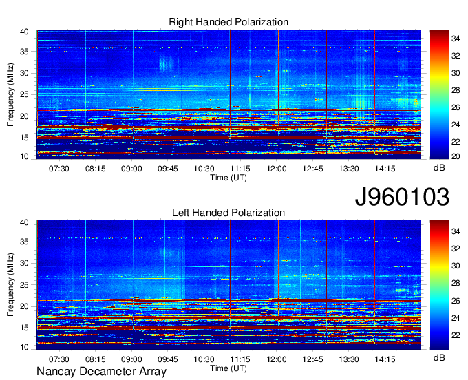
Task: Click the '24' dB value on Right Handed colorbar
Action: pyautogui.click(x=456, y=125)
